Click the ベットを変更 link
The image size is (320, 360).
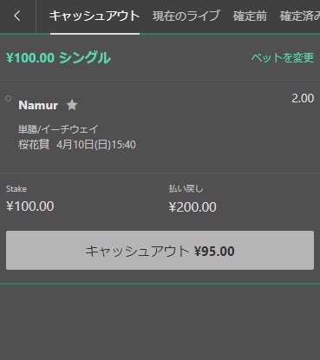point(282,57)
